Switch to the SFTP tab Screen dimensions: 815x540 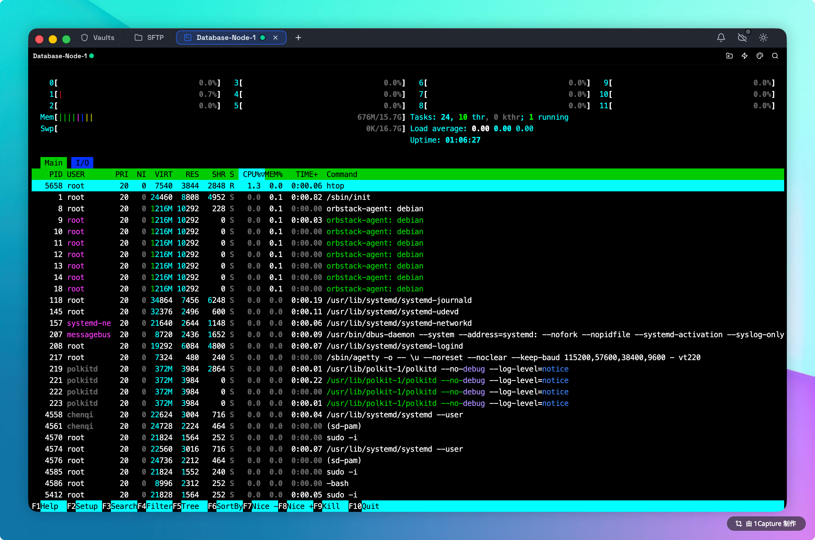tap(149, 38)
